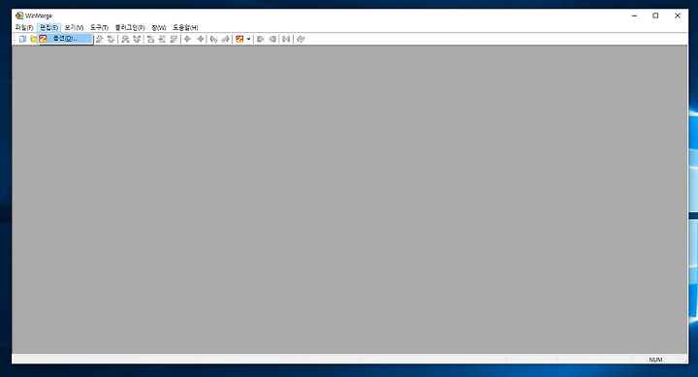Jump to previous conflict toolbar icon
698x377 pixels.
[x=137, y=39]
